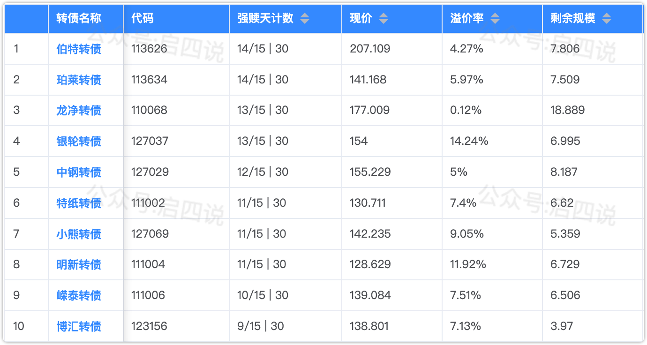Select remaining scale value 18.889

pos(567,111)
